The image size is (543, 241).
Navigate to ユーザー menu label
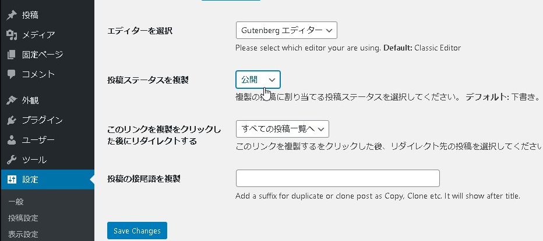click(x=38, y=140)
